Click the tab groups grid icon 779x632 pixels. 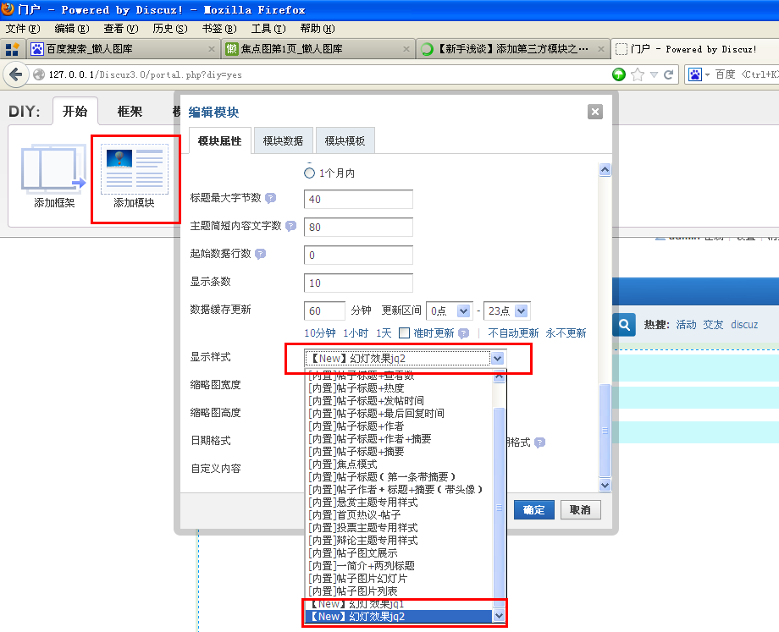click(x=12, y=49)
